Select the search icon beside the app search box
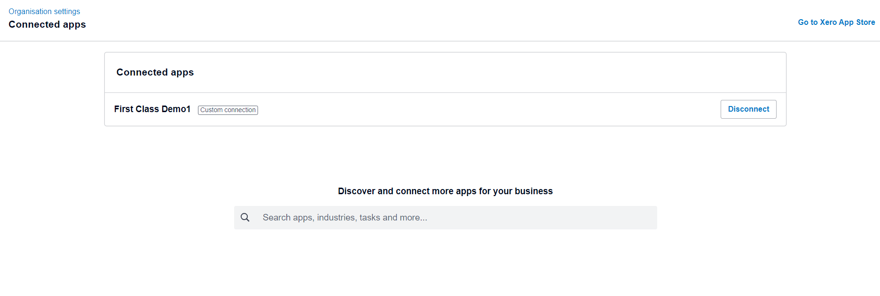Image resolution: width=880 pixels, height=296 pixels. (x=245, y=217)
